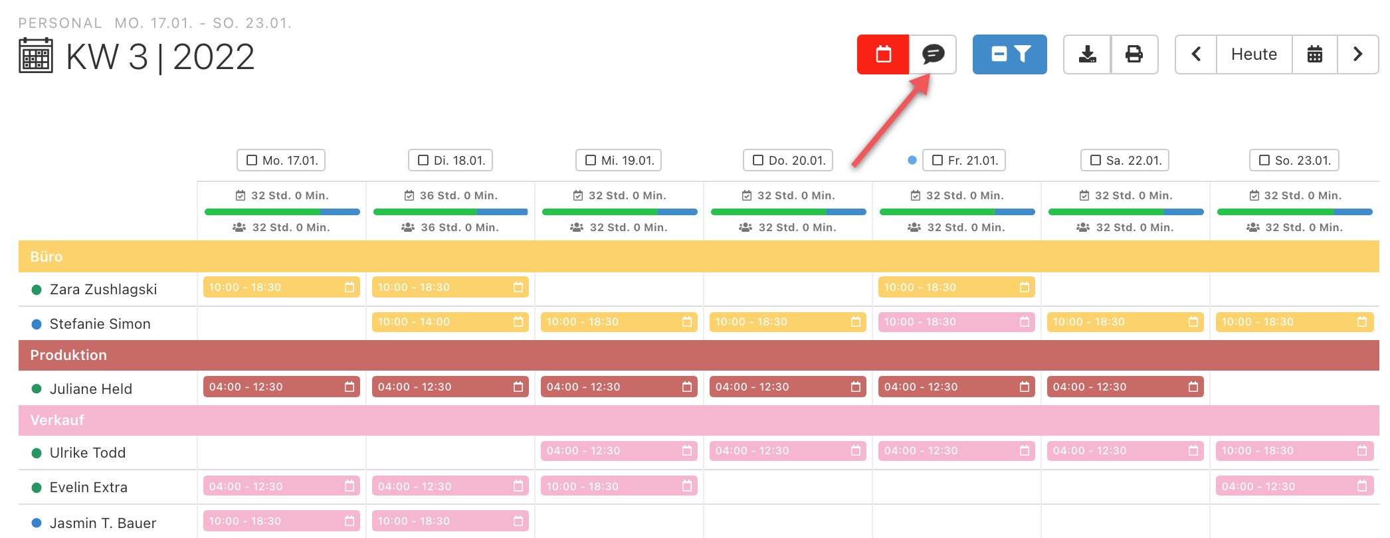This screenshot has height=538, width=1390.
Task: Click Sunday's staff group hours icon
Action: click(1253, 227)
